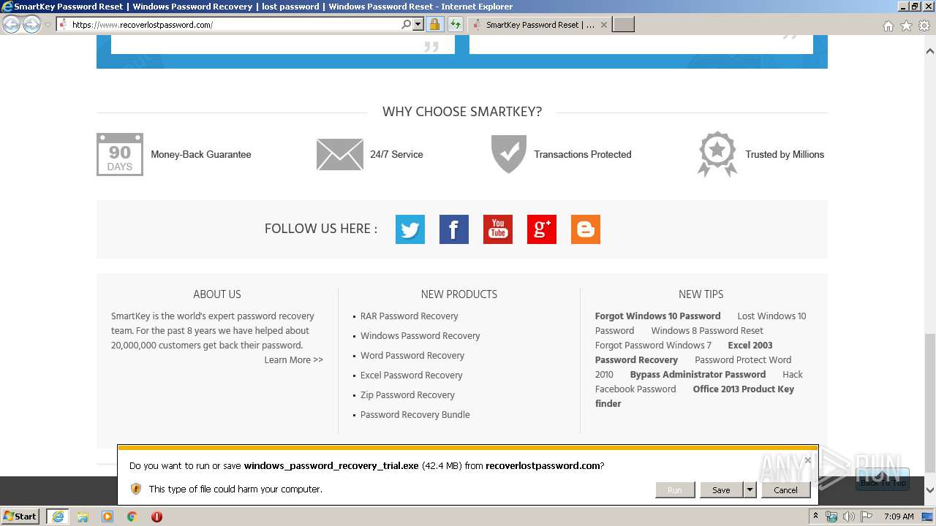This screenshot has width=936, height=526.
Task: Open Excel Password Recovery link
Action: tap(411, 376)
